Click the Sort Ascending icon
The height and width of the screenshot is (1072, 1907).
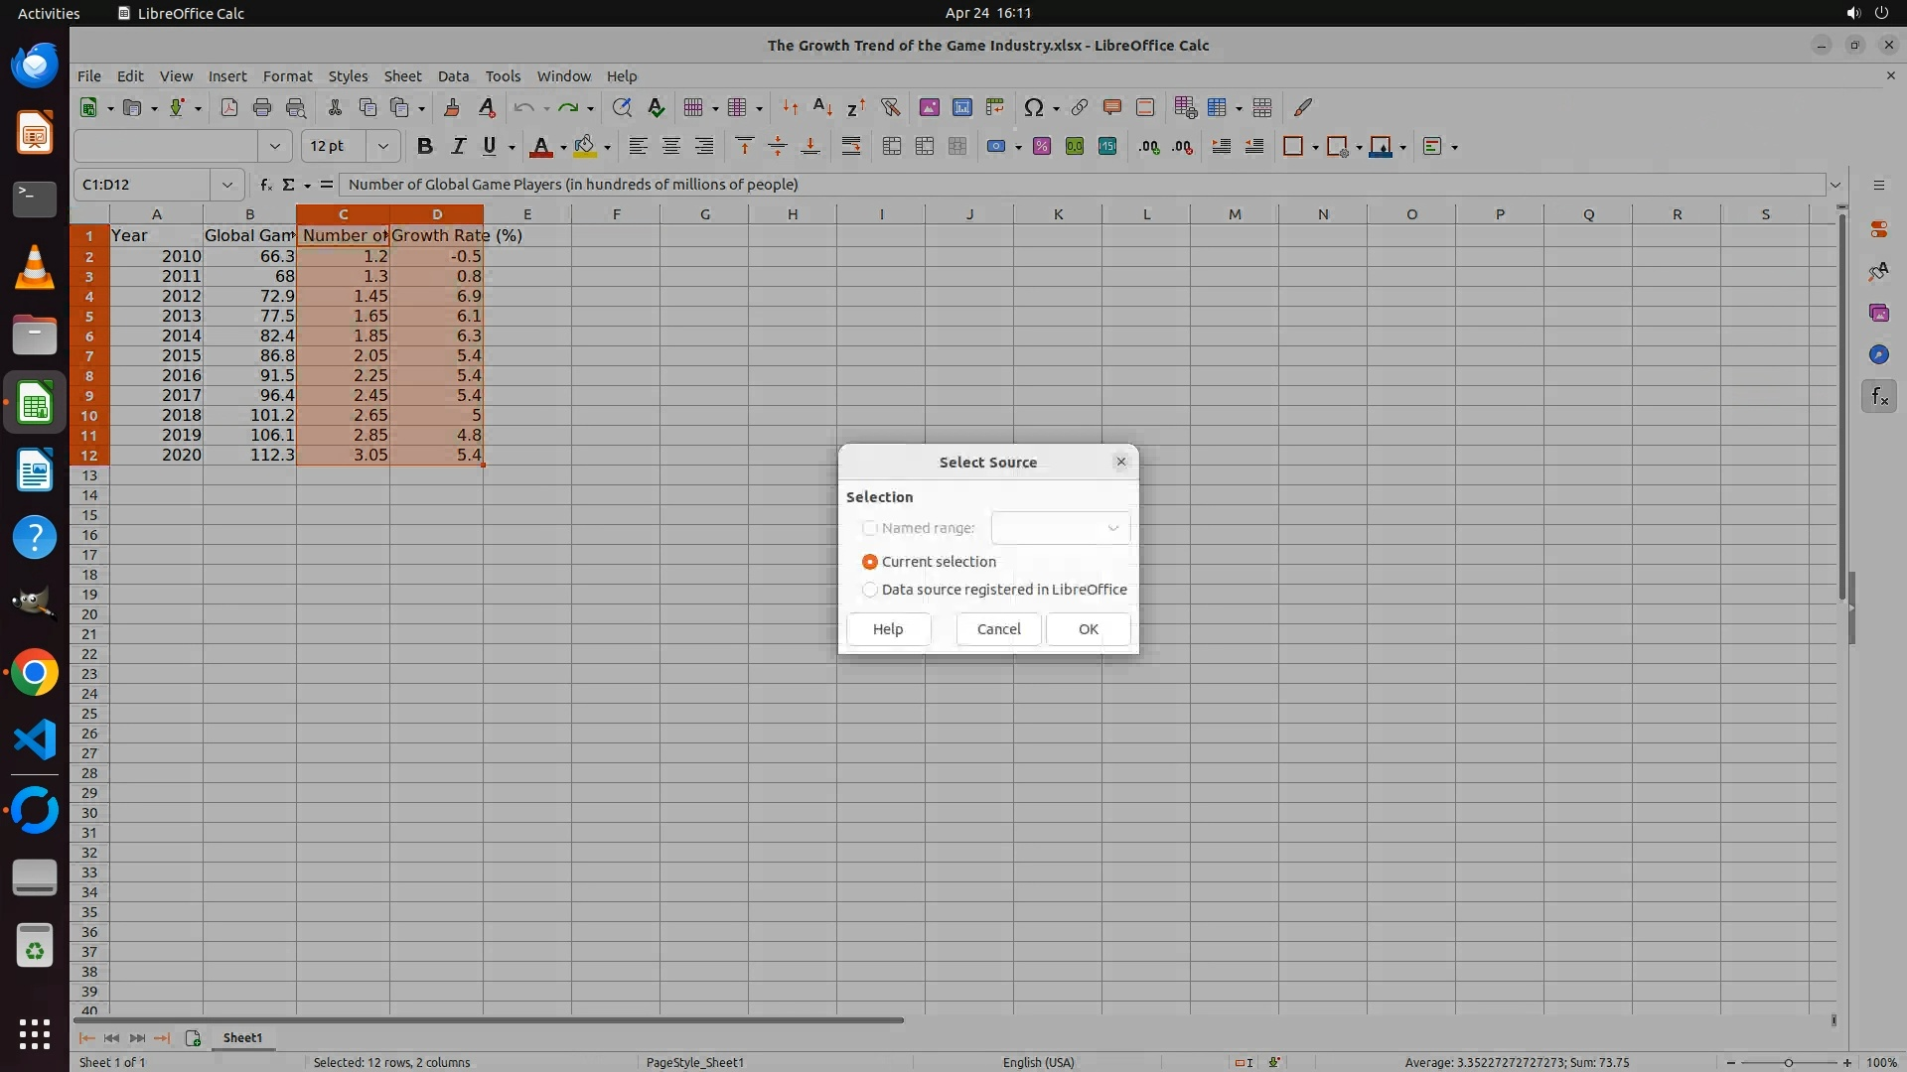[822, 107]
